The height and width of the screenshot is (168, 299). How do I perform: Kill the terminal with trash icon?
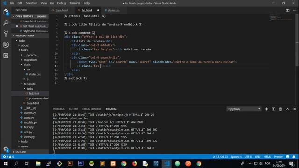tap(280, 109)
